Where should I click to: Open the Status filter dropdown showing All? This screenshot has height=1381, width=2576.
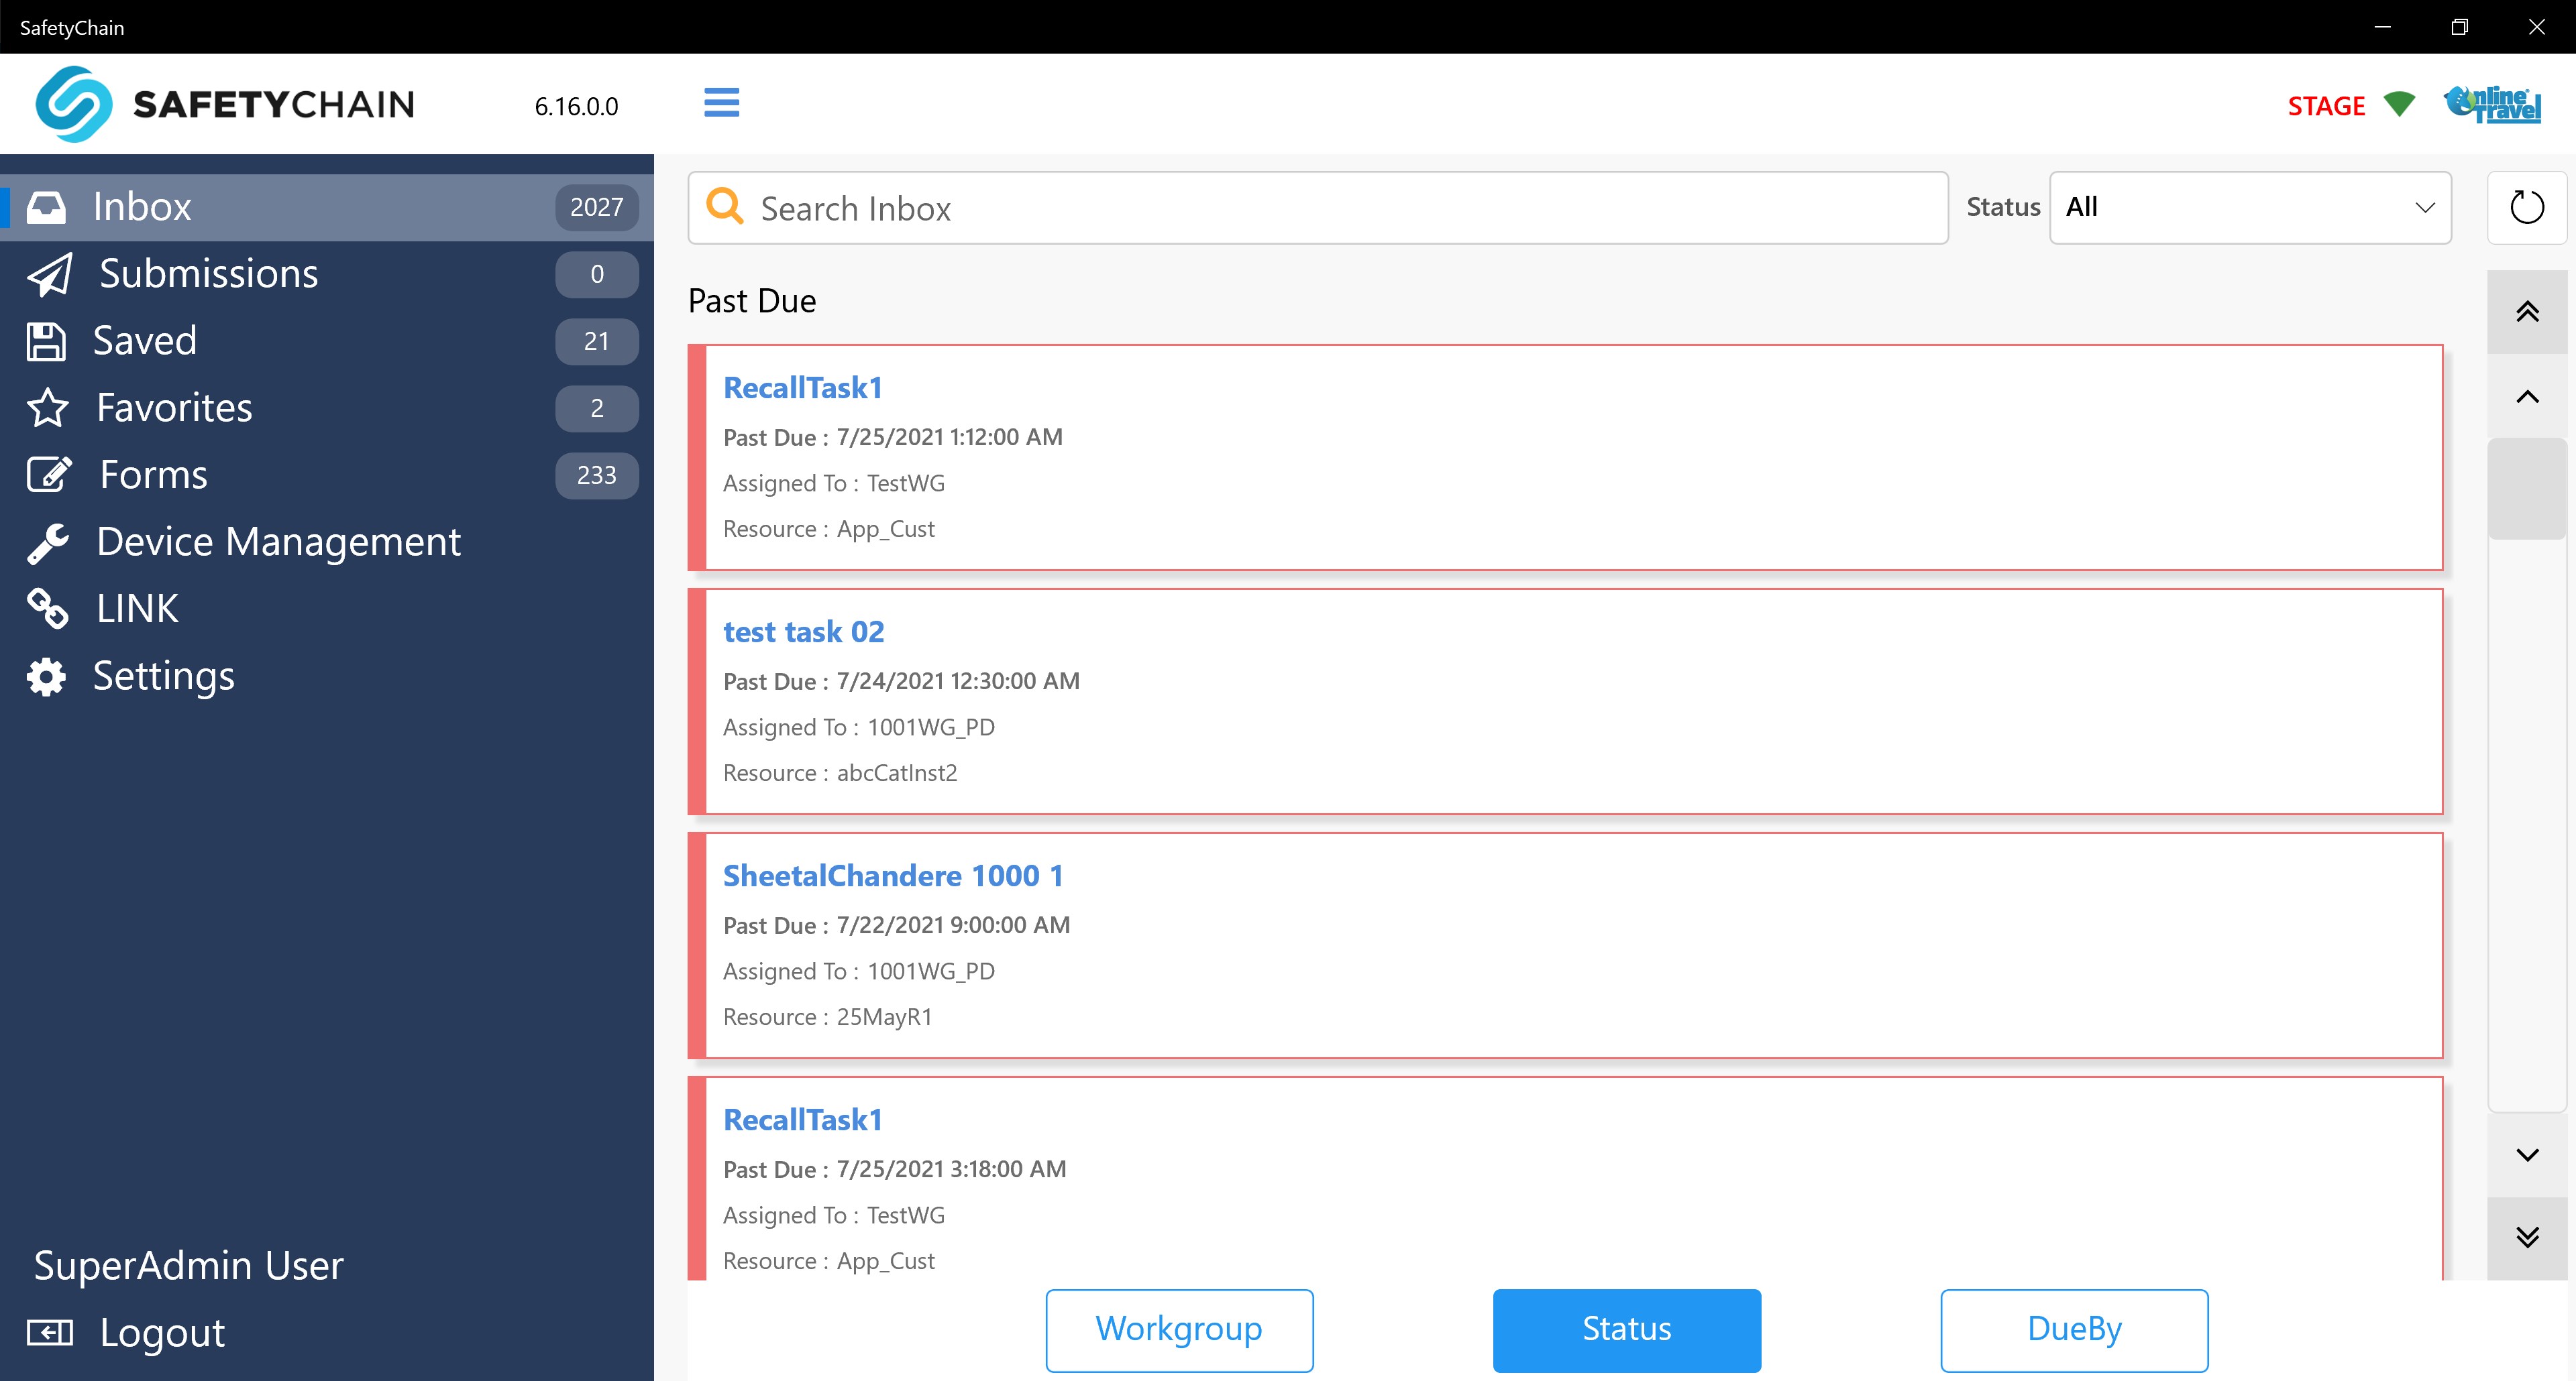2249,207
